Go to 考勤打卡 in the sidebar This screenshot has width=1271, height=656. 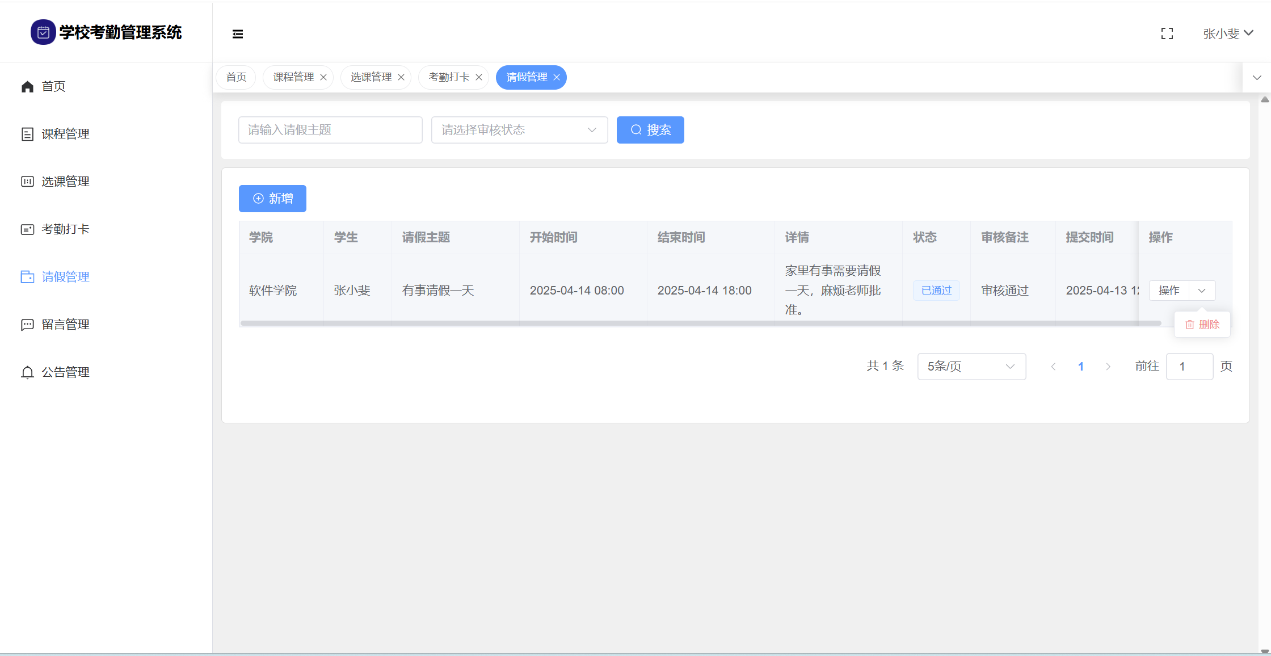coord(65,229)
